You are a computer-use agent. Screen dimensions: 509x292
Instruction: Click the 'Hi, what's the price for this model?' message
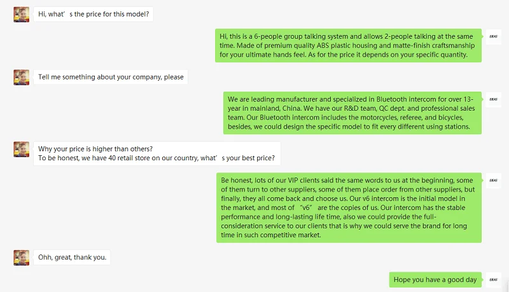pos(94,14)
